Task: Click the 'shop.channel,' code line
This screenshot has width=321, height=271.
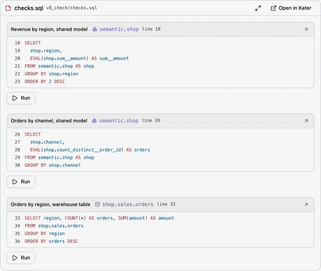Action: click(x=47, y=142)
